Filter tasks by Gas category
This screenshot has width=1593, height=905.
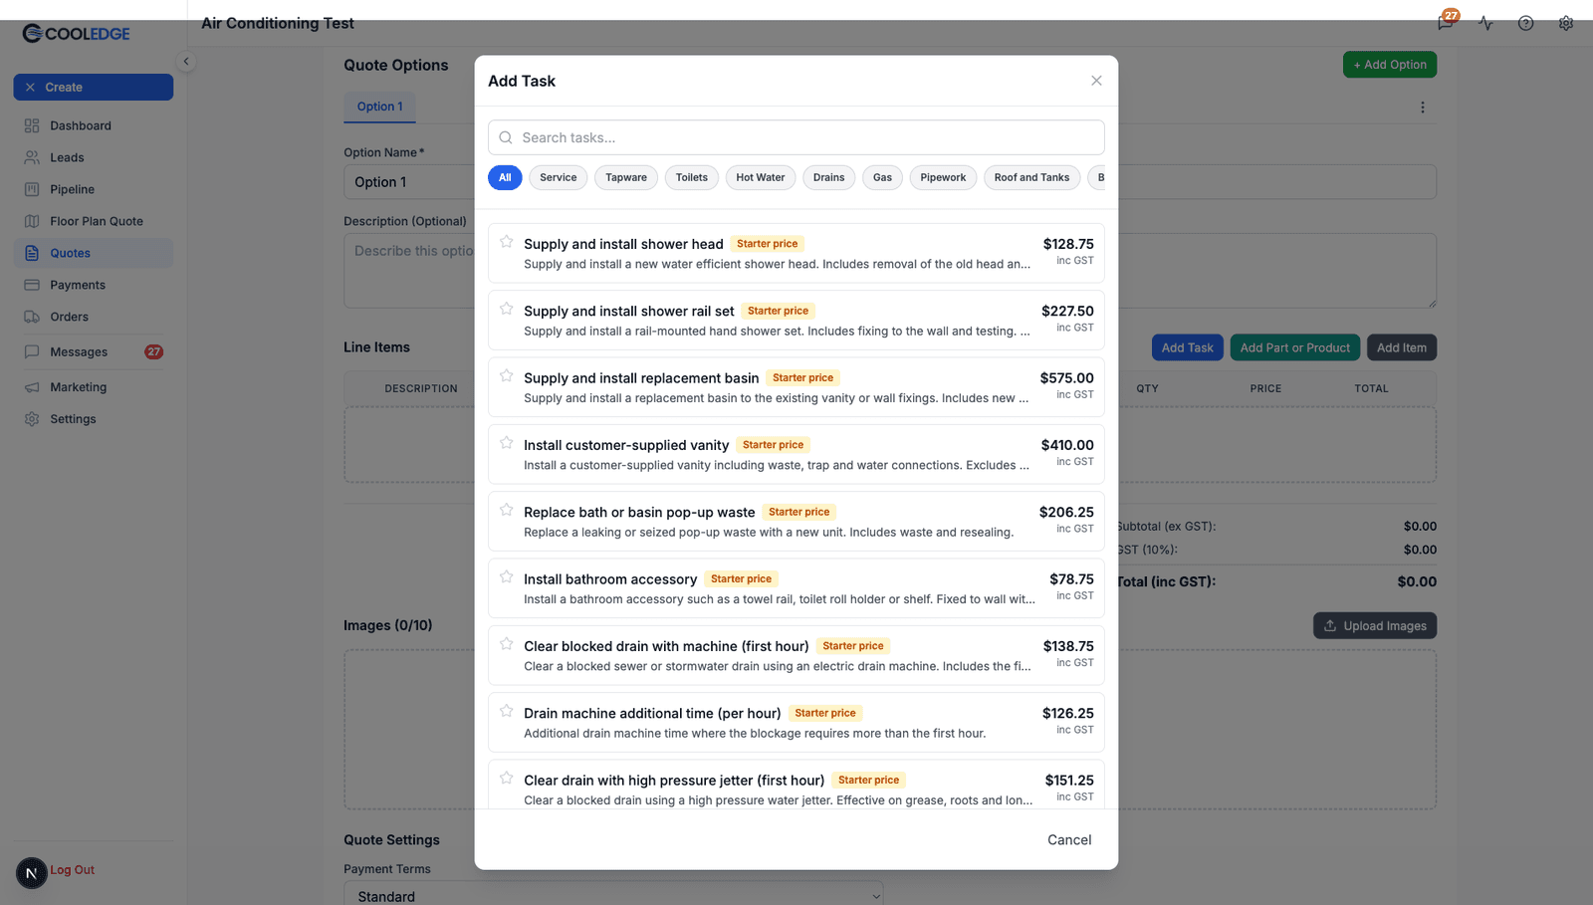(883, 177)
